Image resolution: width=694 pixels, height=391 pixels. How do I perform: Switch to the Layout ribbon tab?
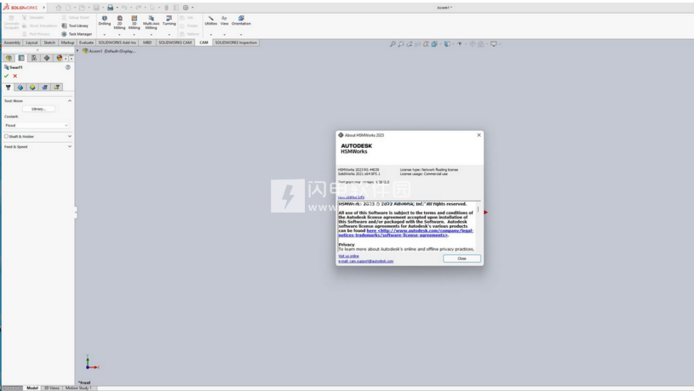point(32,42)
